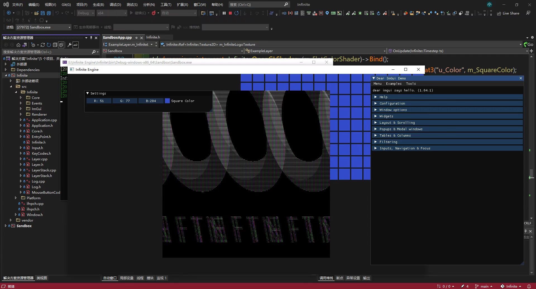Click the Live Share button
The width and height of the screenshot is (536, 289).
tap(508, 13)
